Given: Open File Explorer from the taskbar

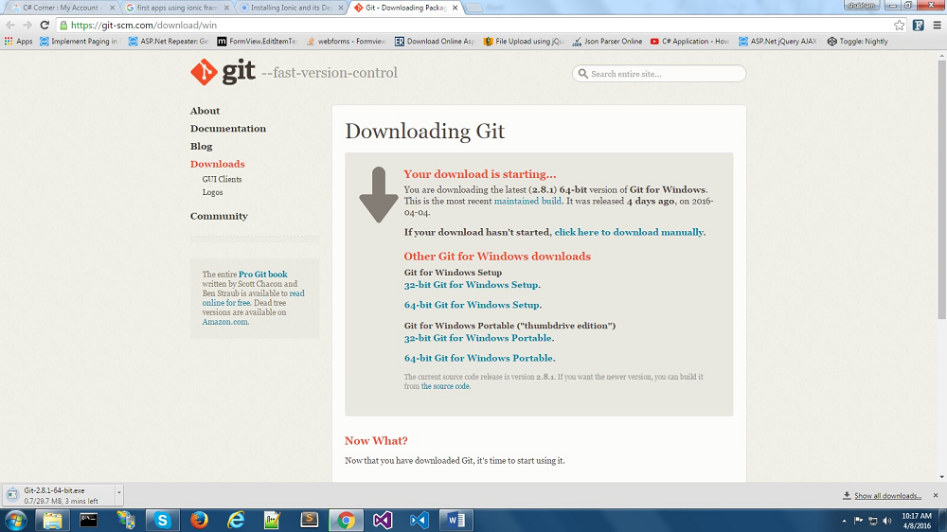Looking at the screenshot, I should (x=52, y=520).
